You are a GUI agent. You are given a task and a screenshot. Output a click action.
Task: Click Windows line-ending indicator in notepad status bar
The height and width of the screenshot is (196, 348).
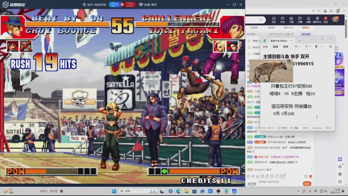coord(317,128)
